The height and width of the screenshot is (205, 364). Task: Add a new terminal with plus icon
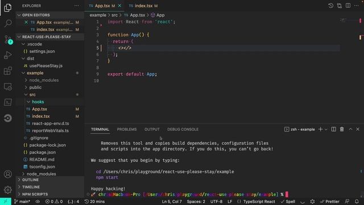coord(320,129)
